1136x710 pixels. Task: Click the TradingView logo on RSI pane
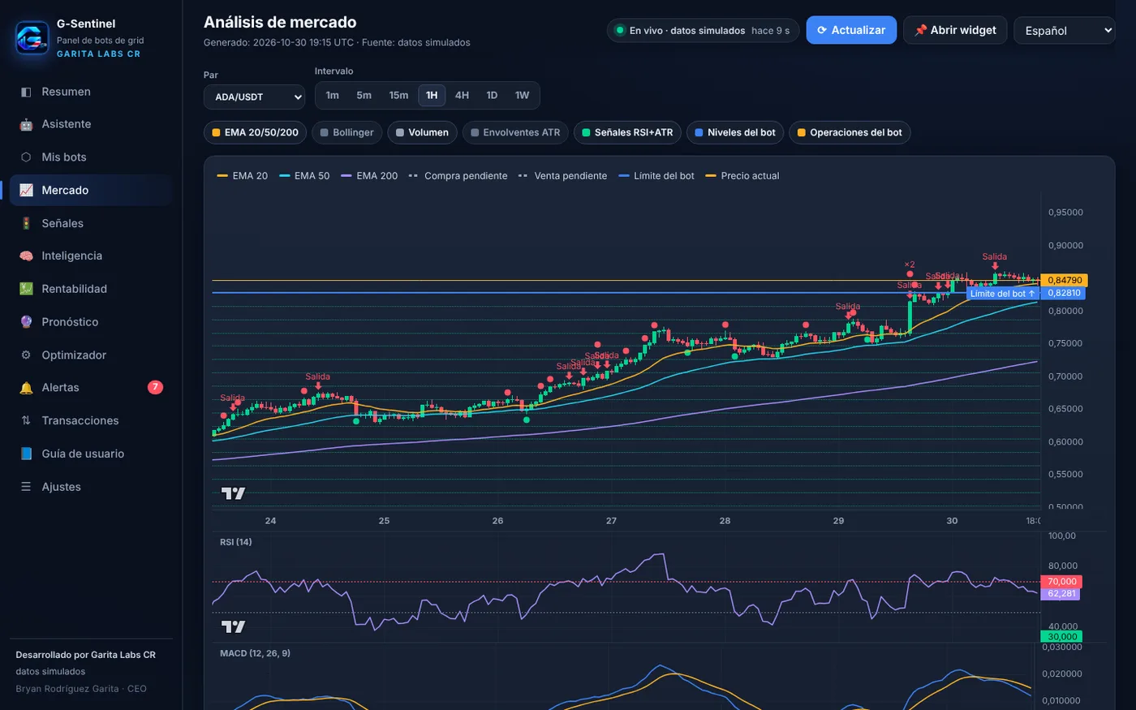(x=233, y=626)
